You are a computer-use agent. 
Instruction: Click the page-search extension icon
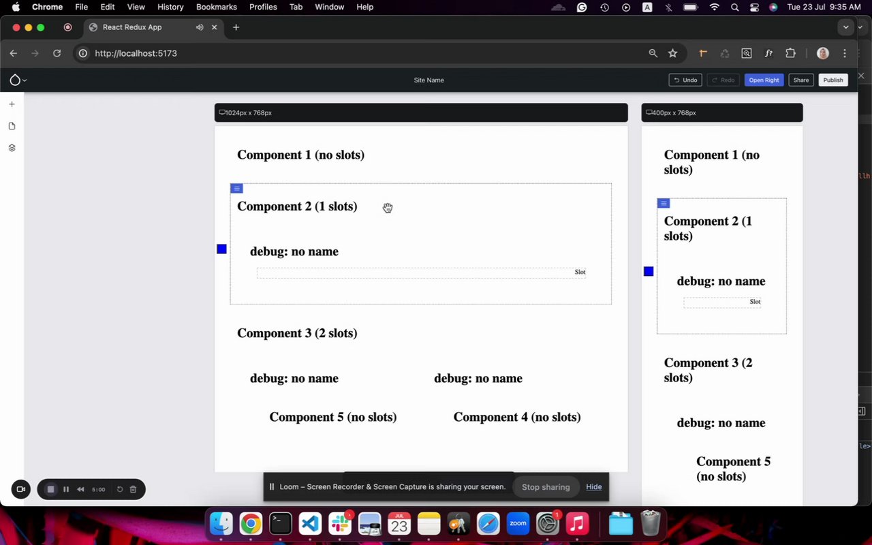click(747, 53)
